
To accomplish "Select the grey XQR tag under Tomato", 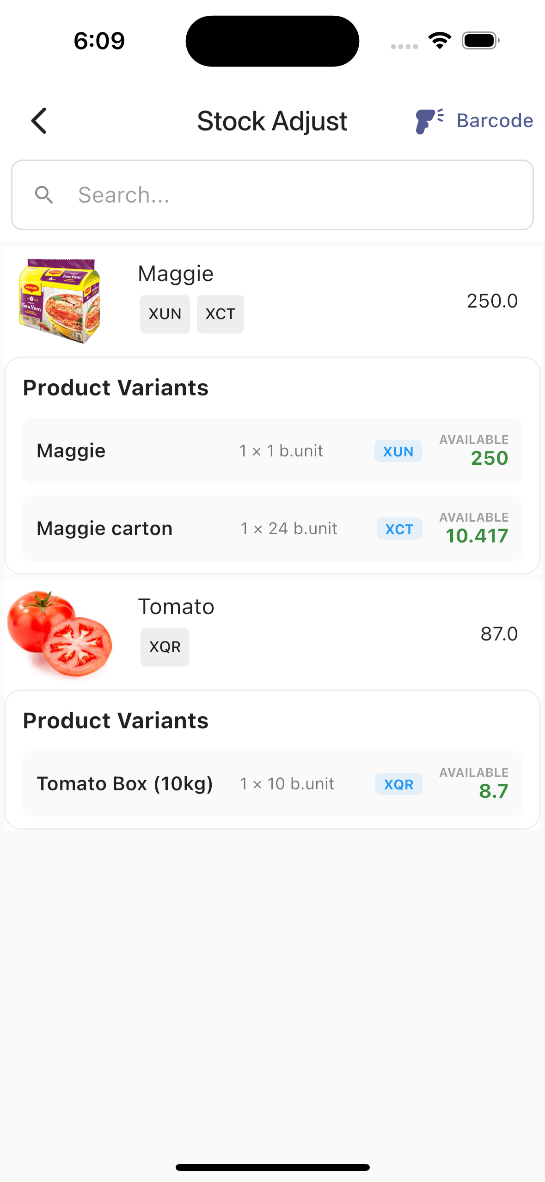I will click(165, 647).
